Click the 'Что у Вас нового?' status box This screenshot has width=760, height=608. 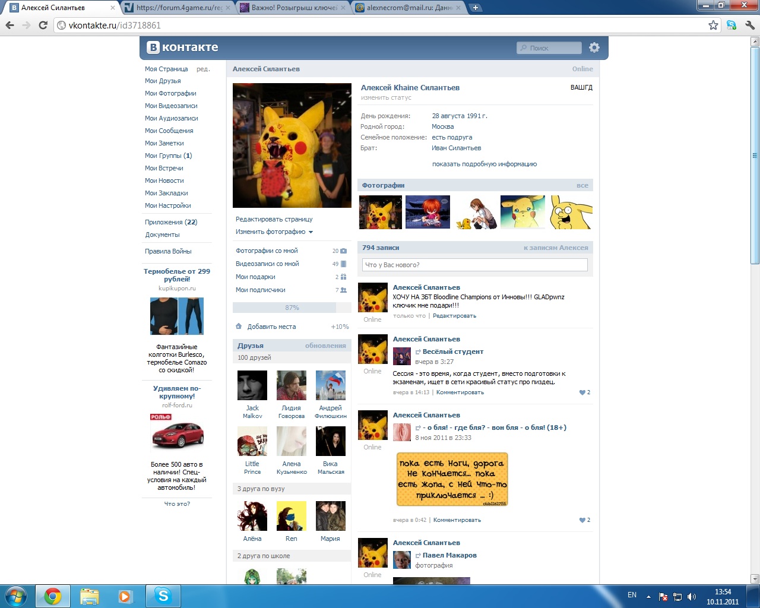tap(475, 265)
